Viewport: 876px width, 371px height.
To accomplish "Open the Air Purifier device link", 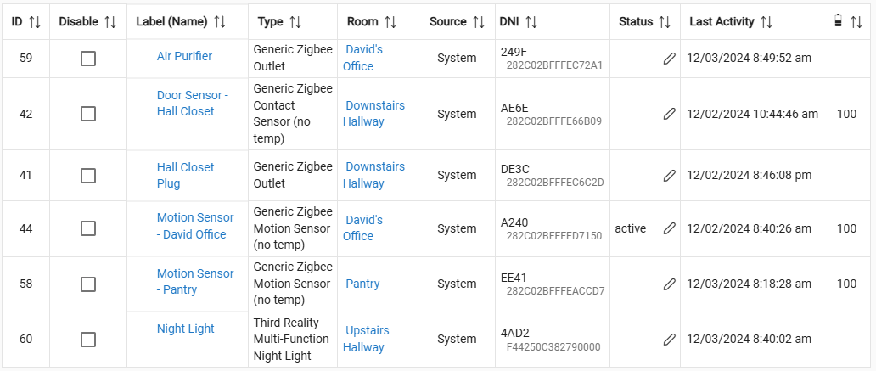I will pyautogui.click(x=184, y=56).
